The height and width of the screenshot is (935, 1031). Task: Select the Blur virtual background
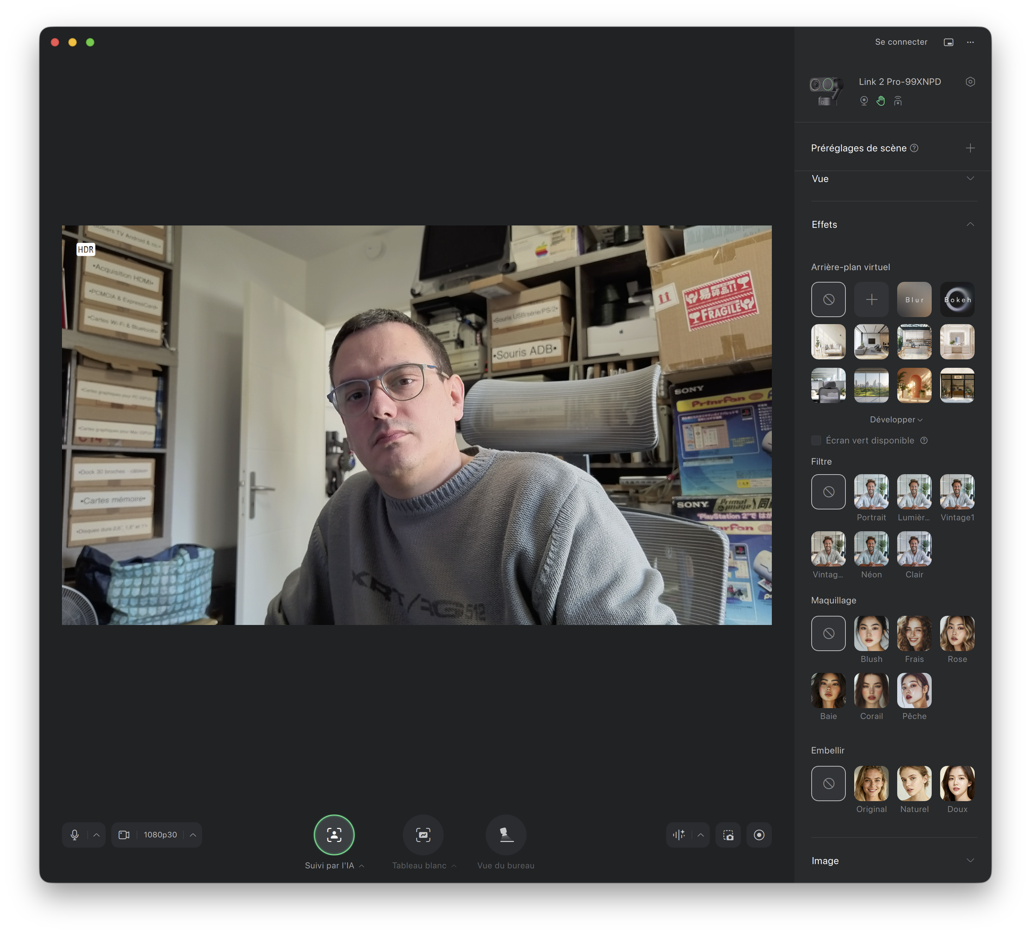click(x=914, y=299)
